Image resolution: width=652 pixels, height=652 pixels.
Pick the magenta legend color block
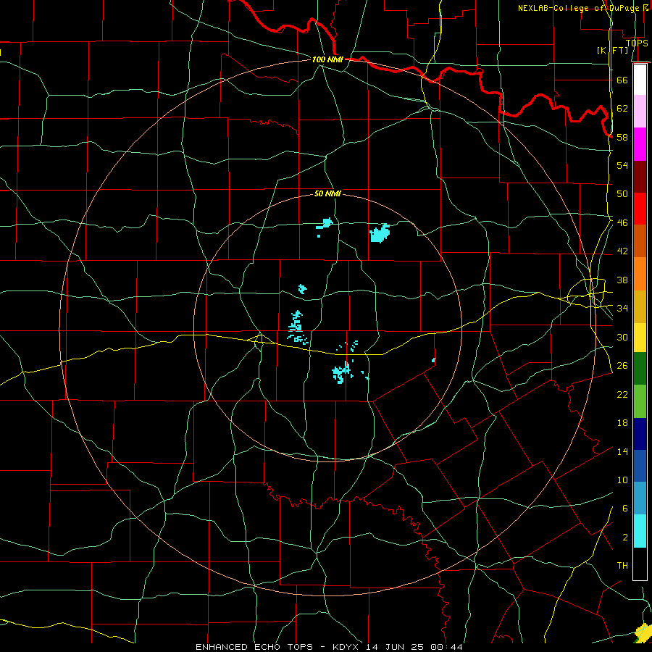click(x=640, y=144)
